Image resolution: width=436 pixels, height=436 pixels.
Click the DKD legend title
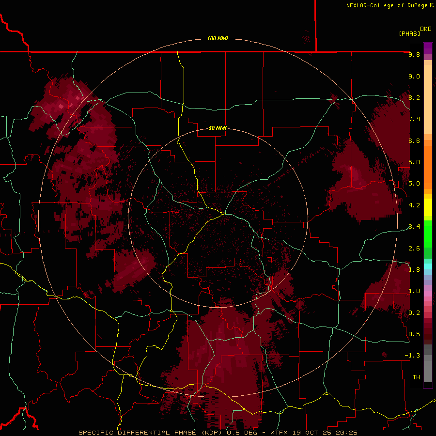[426, 29]
